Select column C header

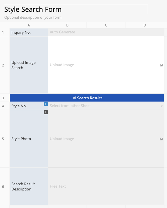[x=106, y=25]
